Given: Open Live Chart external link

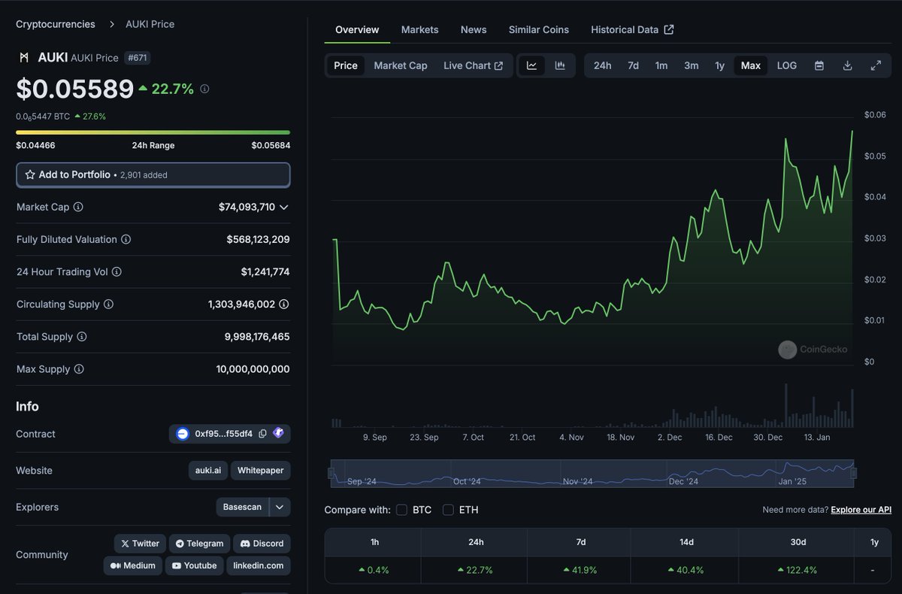Looking at the screenshot, I should coord(474,65).
